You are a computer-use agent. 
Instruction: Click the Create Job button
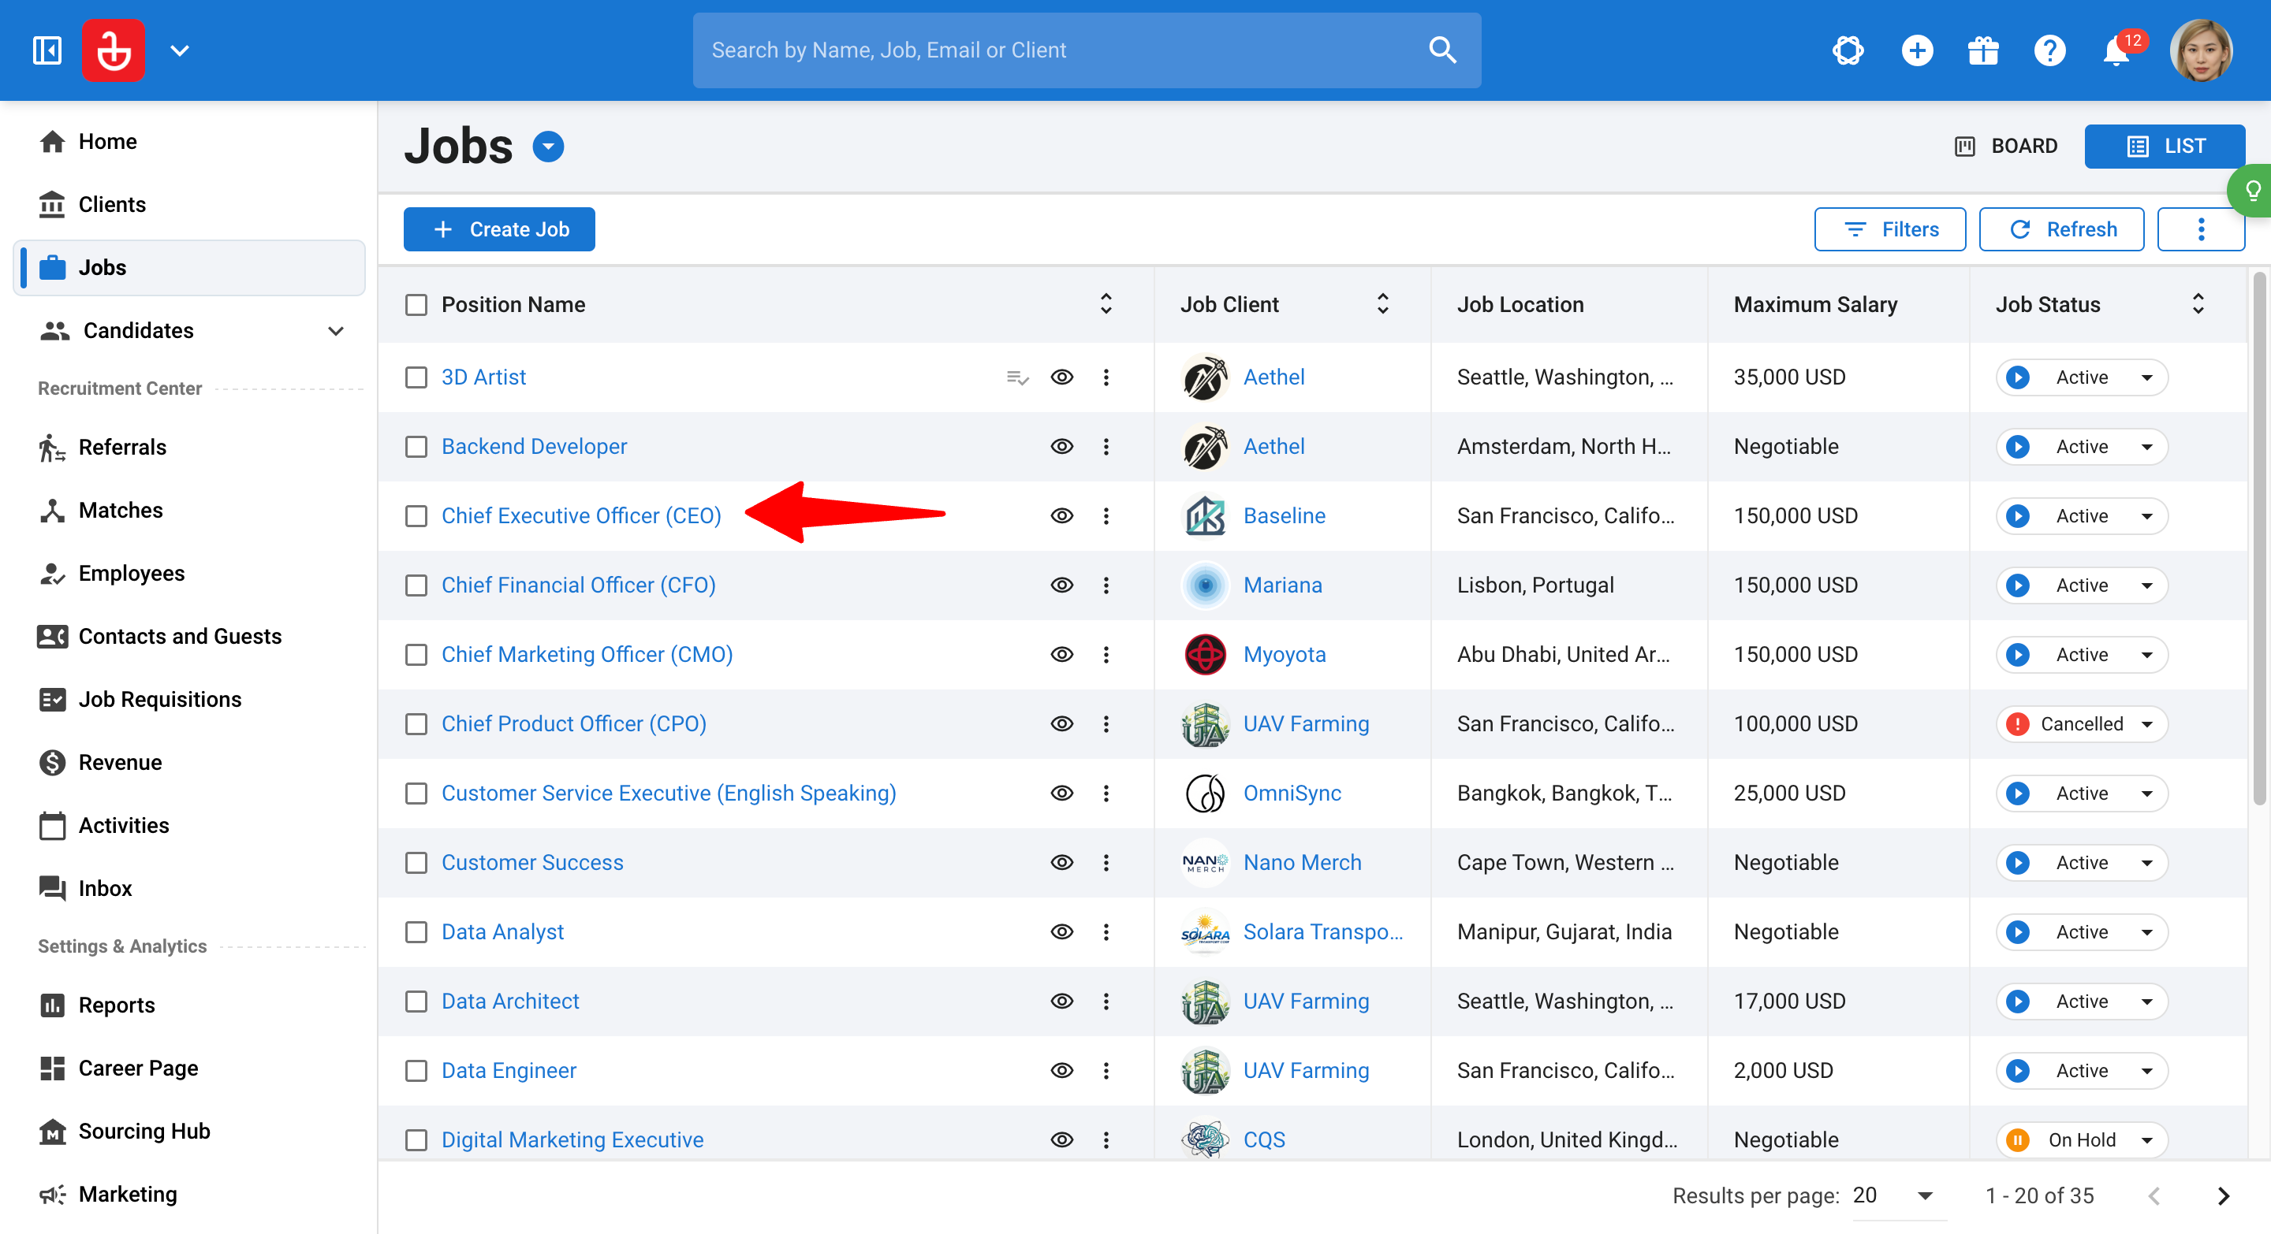pyautogui.click(x=499, y=229)
